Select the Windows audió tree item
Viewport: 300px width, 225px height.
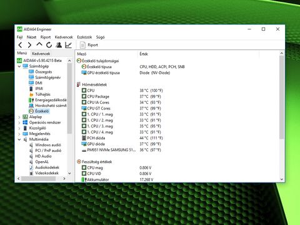[48, 145]
